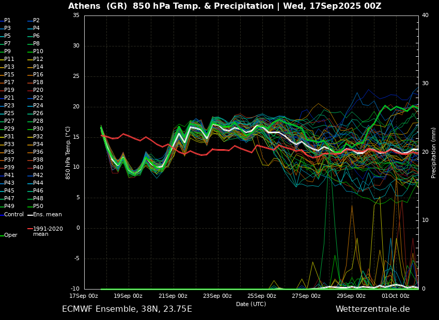Viewport: 439px width, 320px height.
Task: Click the Date (UTC) axis label
Action: 251,304
